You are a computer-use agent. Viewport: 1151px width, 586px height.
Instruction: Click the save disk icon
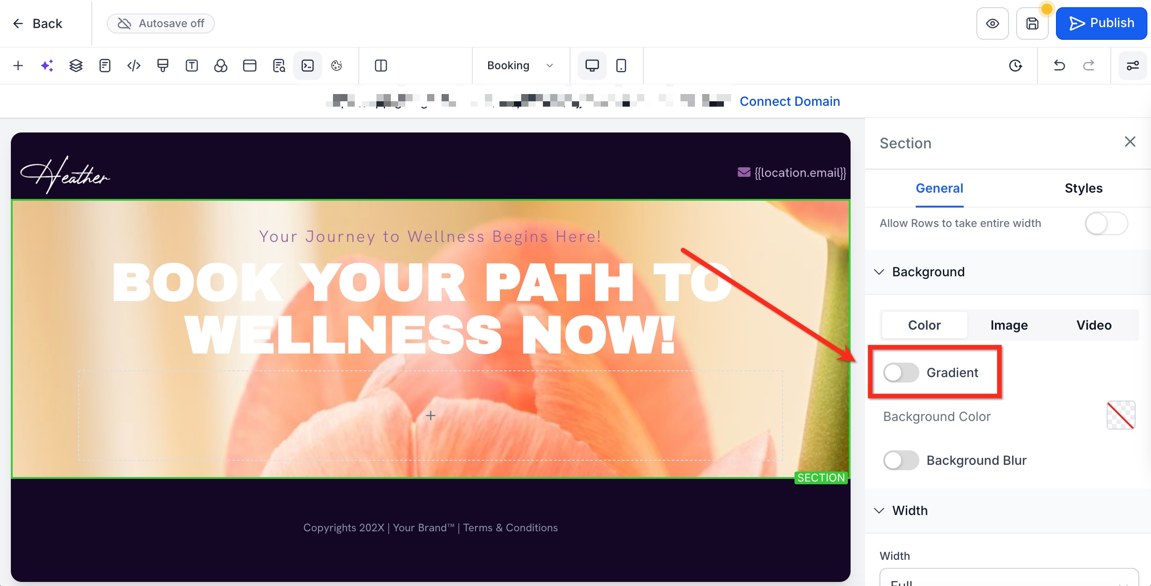pos(1032,24)
